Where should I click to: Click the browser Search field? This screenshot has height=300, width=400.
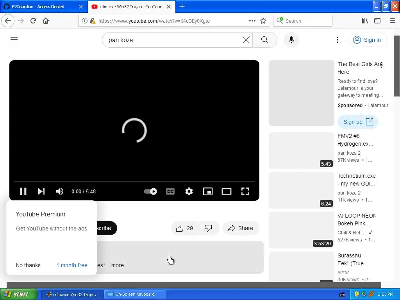pyautogui.click(x=303, y=21)
